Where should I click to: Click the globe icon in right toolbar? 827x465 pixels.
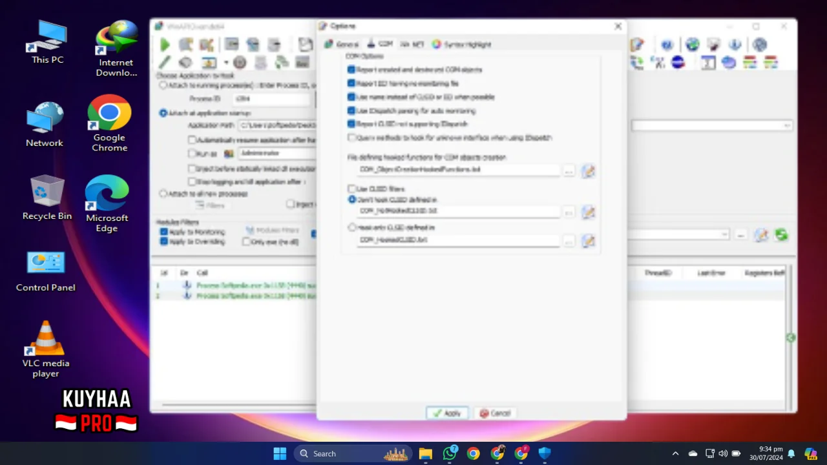click(x=693, y=45)
